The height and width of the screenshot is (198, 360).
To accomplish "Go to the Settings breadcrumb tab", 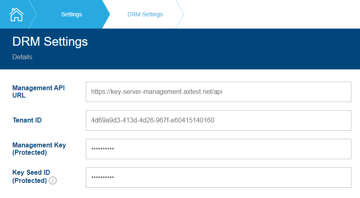I will [72, 14].
